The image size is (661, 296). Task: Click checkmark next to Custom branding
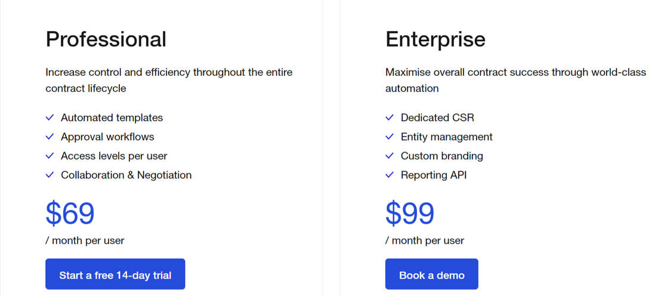click(x=390, y=156)
